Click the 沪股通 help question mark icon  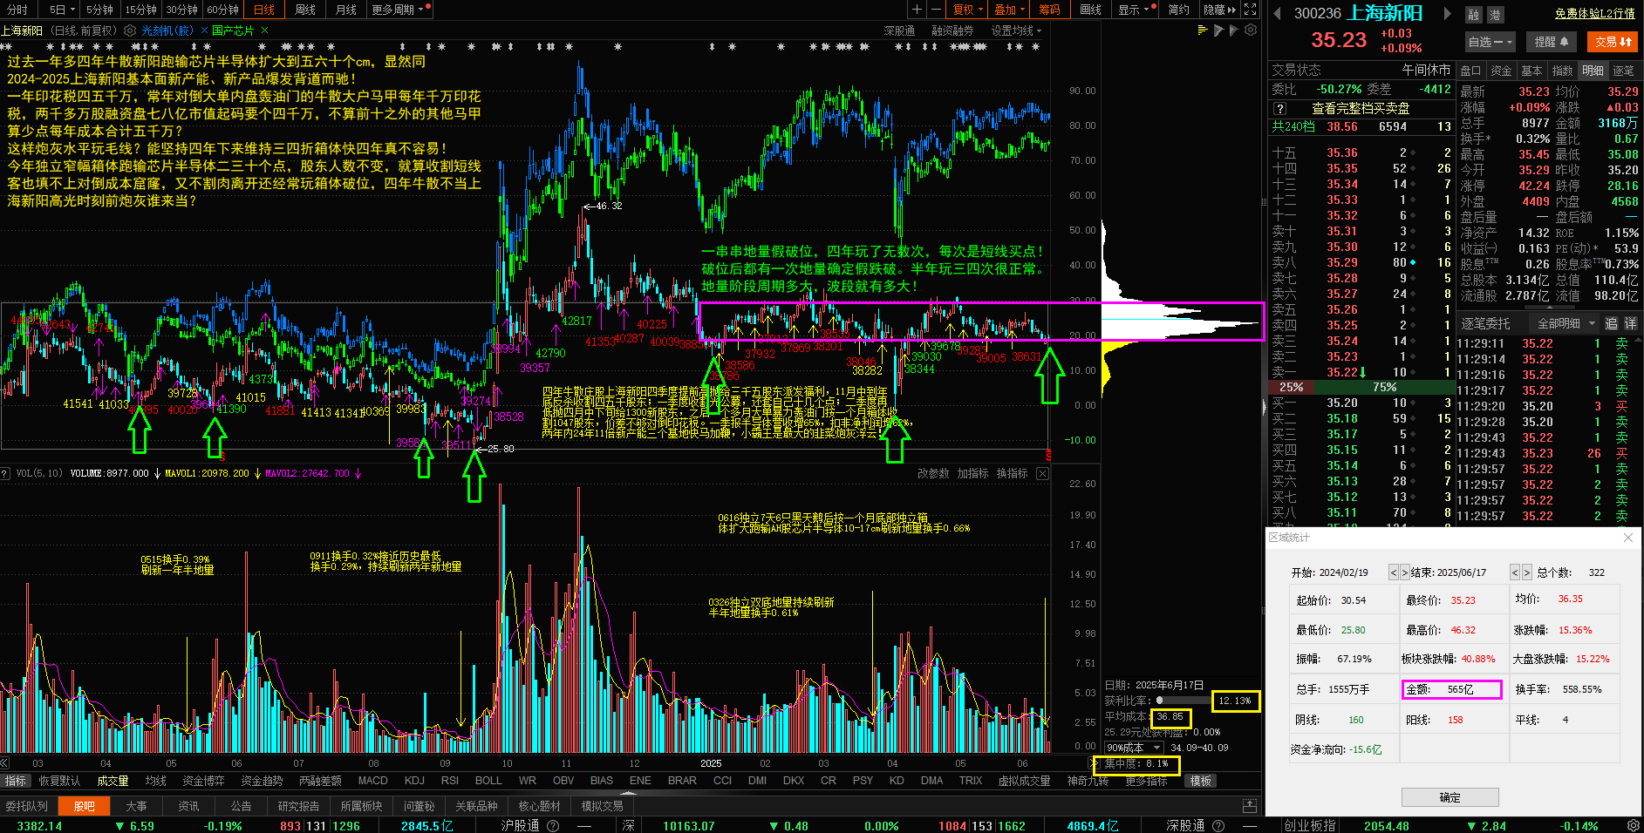tap(553, 826)
